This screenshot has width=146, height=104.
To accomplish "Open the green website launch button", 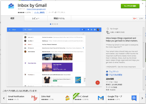I will (x=130, y=6).
